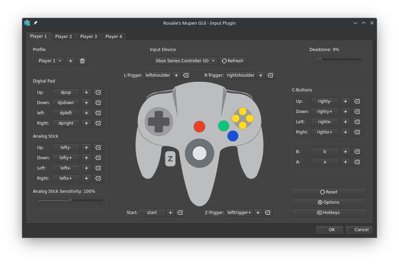
Task: Remap the C-Buttons Left 'rightx-' binding
Action: [x=325, y=122]
